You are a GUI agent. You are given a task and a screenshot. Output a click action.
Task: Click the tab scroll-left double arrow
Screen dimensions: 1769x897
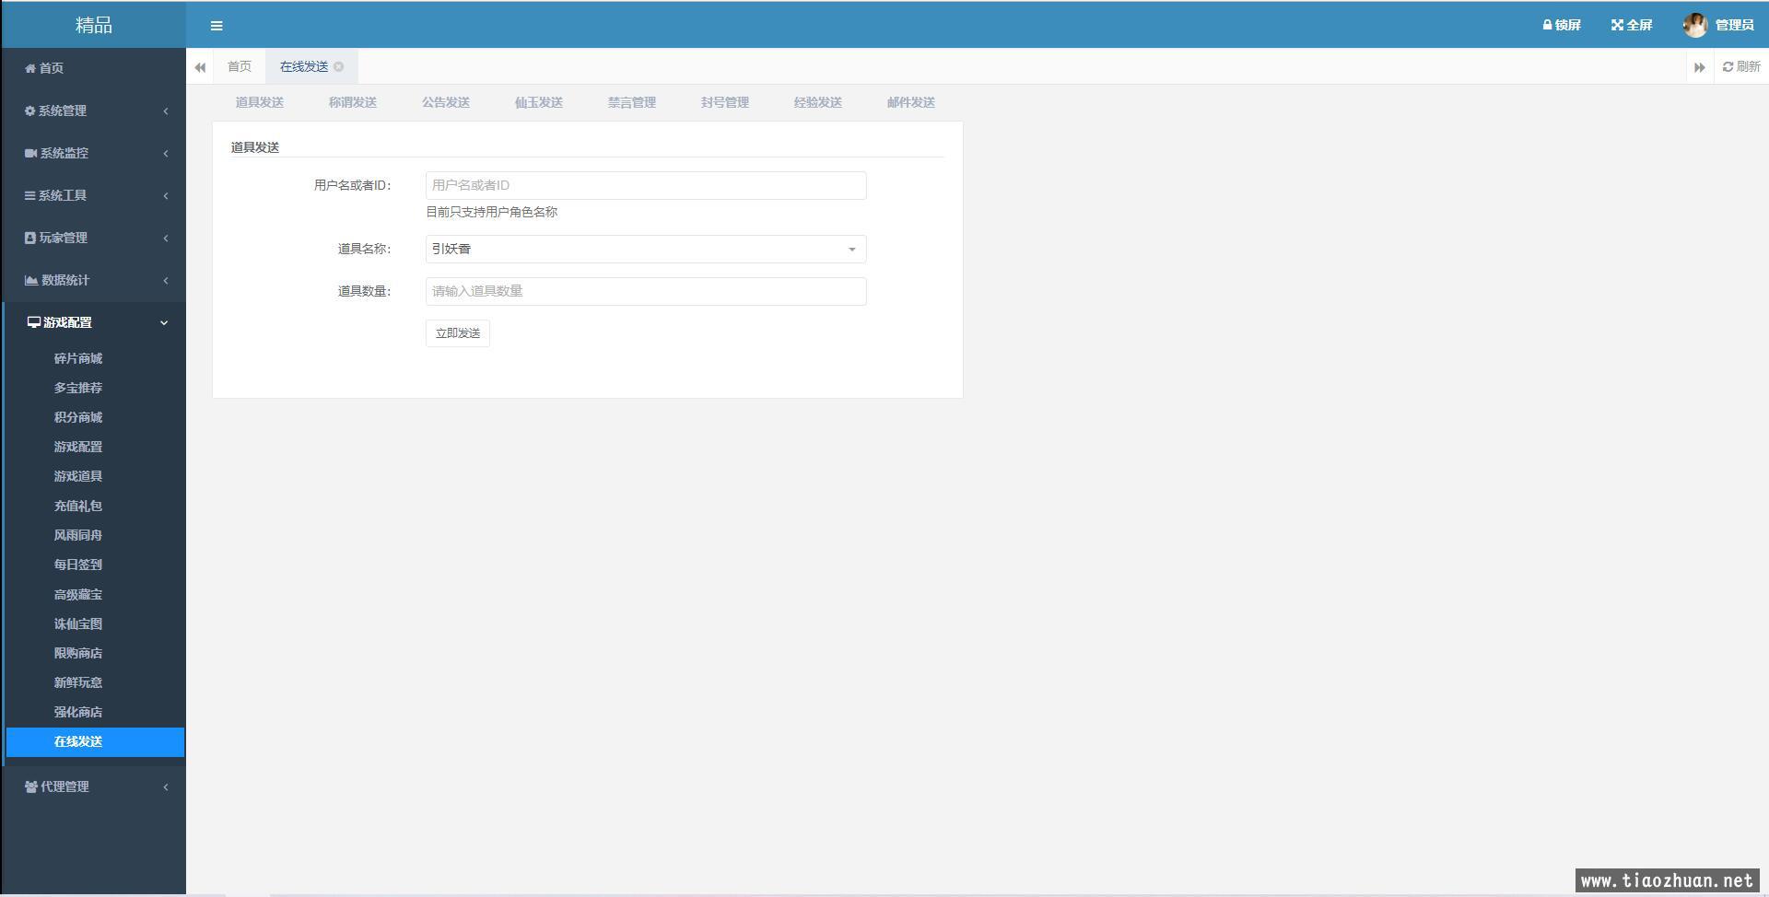[200, 67]
